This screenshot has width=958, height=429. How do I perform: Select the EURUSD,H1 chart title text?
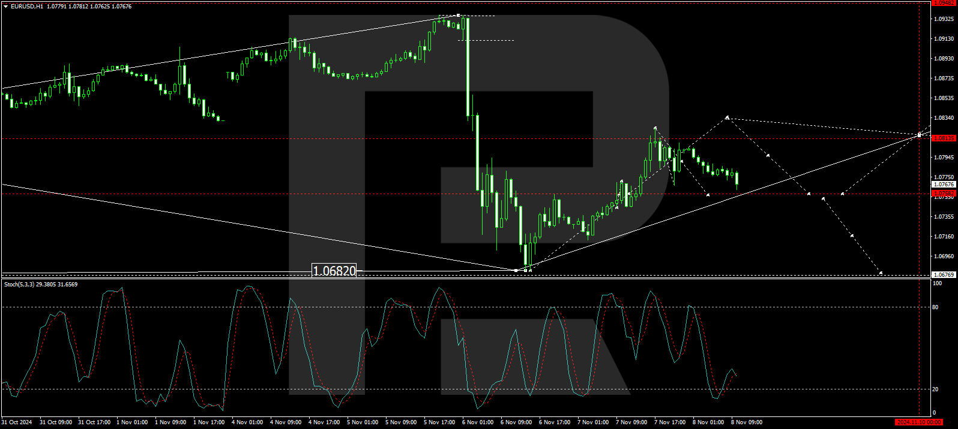[x=26, y=7]
